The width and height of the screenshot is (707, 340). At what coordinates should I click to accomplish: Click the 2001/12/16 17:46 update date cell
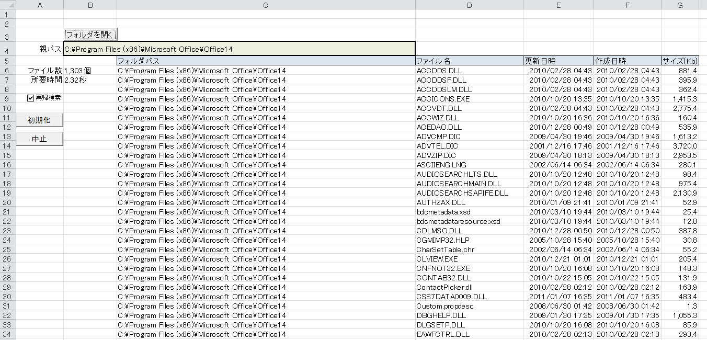click(558, 145)
